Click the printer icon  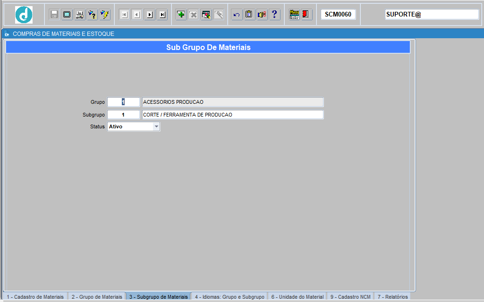80,15
